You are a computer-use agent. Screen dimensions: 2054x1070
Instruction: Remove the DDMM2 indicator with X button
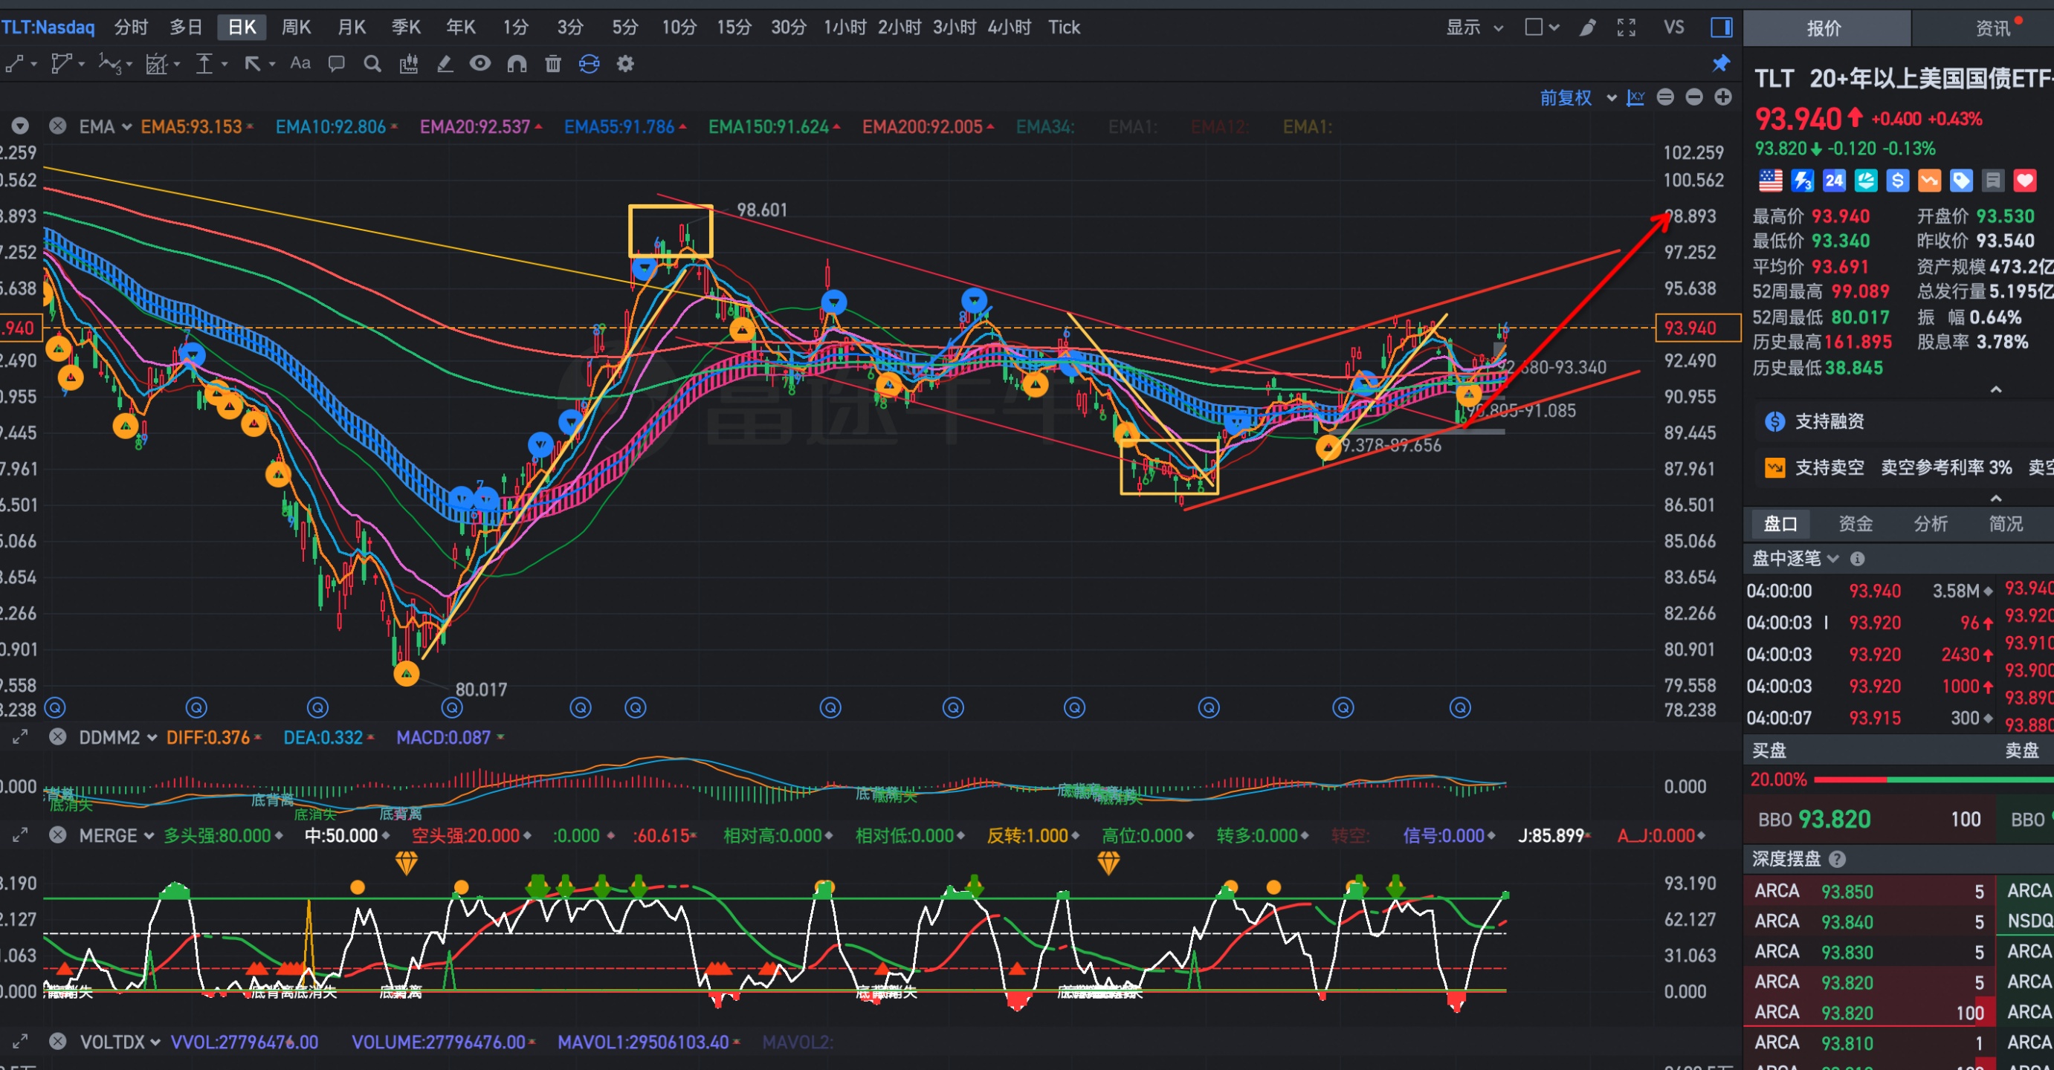point(57,737)
